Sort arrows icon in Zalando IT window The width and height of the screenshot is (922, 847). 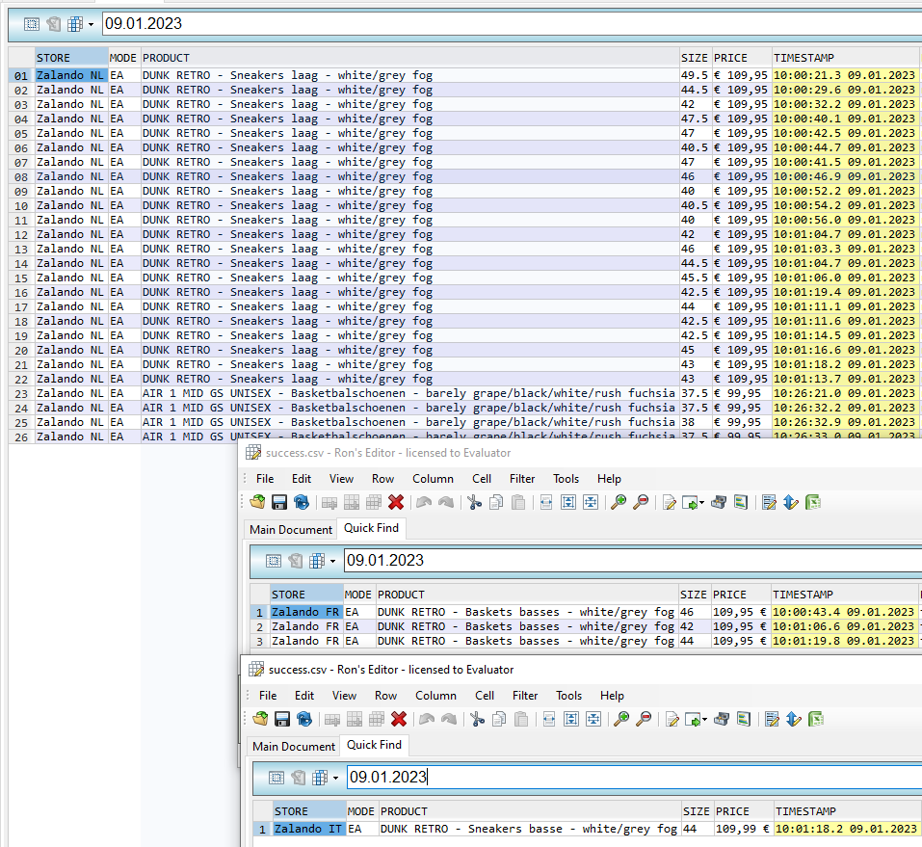(x=794, y=719)
